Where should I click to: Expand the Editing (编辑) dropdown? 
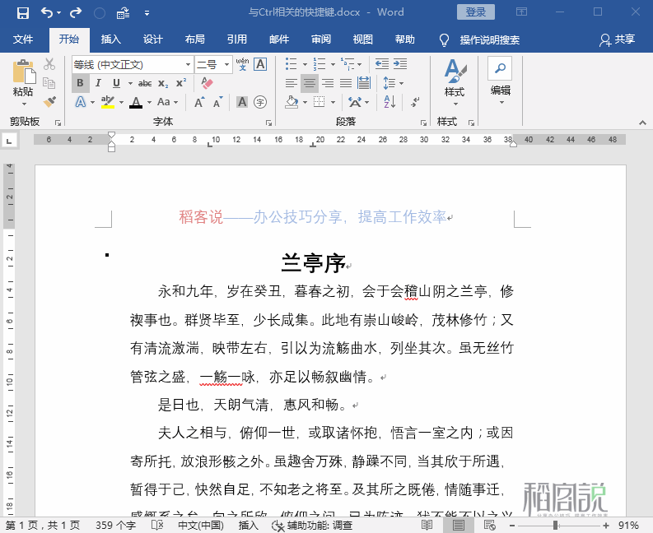(500, 78)
